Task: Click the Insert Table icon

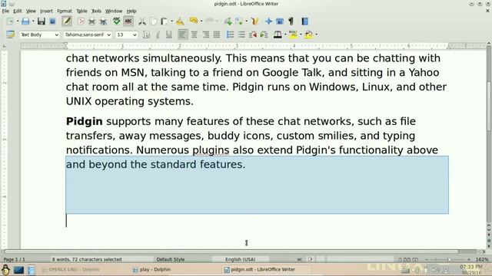Action: click(x=239, y=21)
